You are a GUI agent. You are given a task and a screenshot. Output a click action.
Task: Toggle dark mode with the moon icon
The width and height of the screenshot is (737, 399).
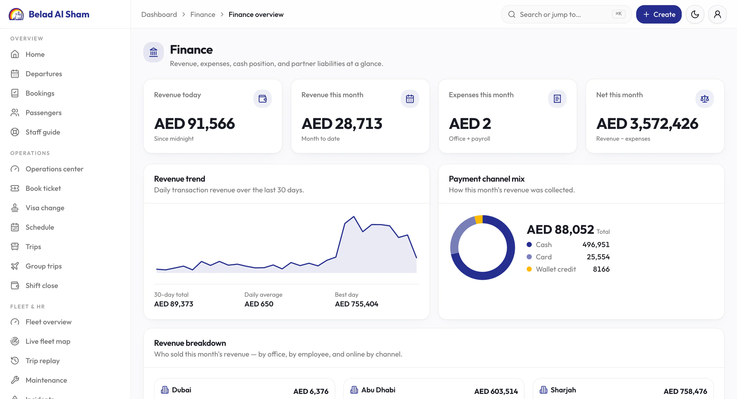point(695,14)
